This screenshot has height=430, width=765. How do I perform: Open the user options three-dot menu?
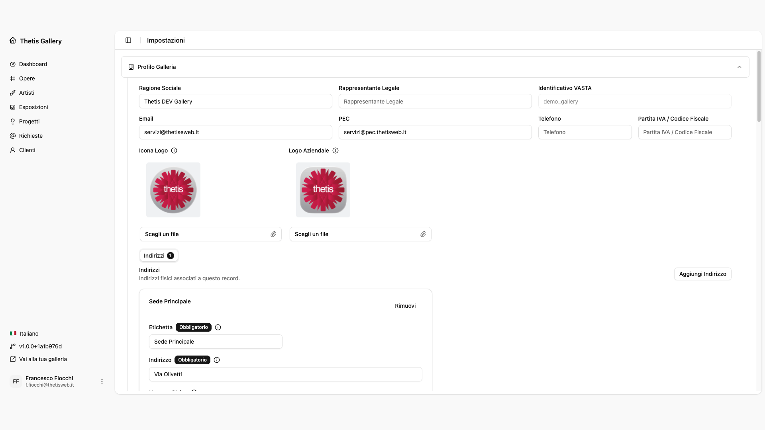[102, 381]
